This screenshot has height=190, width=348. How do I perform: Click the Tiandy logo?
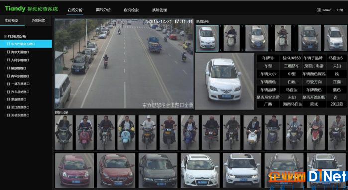pyautogui.click(x=15, y=9)
